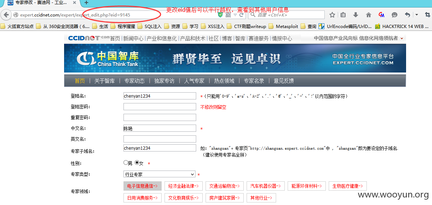Open the 专家动态 navigation item
The image size is (432, 205).
click(x=134, y=81)
